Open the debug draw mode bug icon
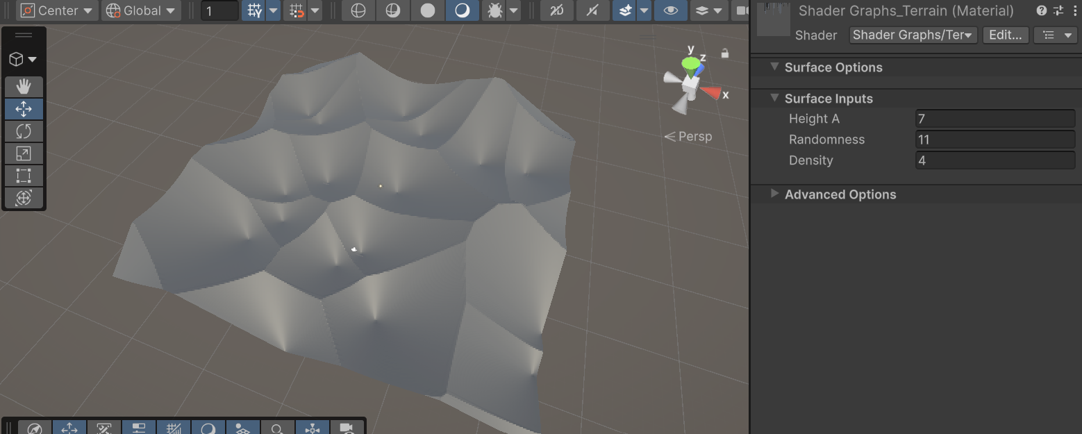Viewport: 1082px width, 434px height. pos(495,10)
